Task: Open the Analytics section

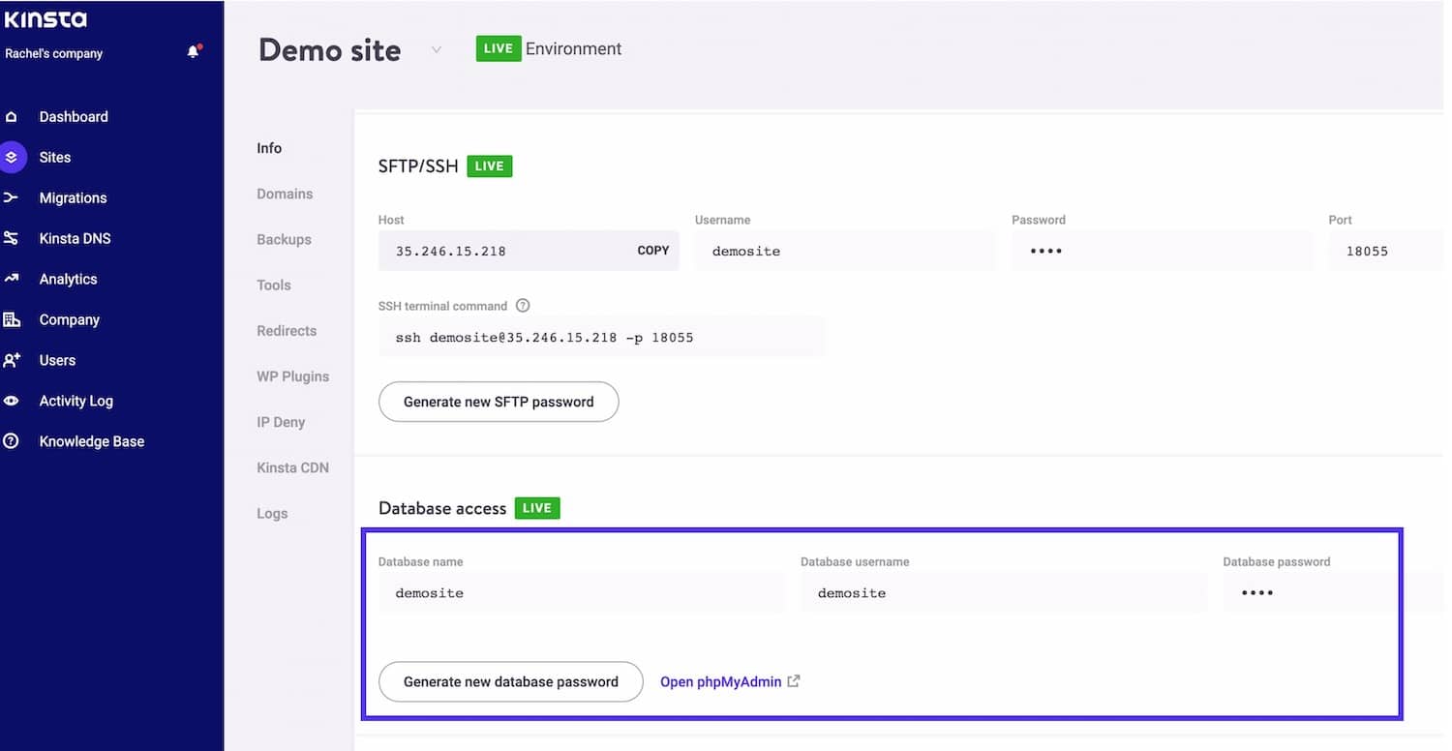Action: point(68,279)
